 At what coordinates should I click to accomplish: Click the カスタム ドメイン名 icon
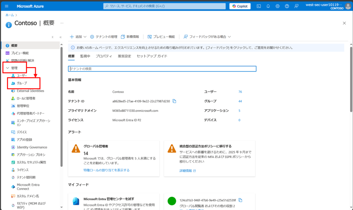pos(13,196)
